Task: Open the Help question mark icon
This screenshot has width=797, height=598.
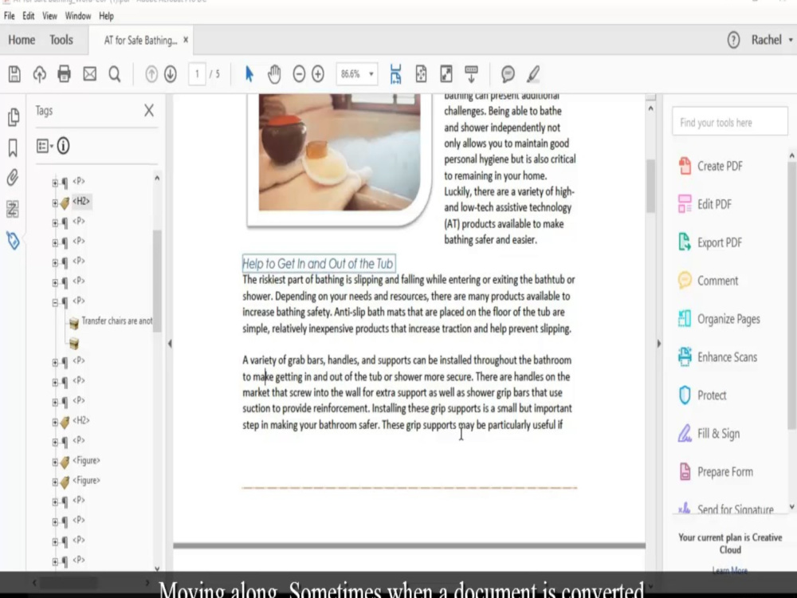Action: [733, 40]
